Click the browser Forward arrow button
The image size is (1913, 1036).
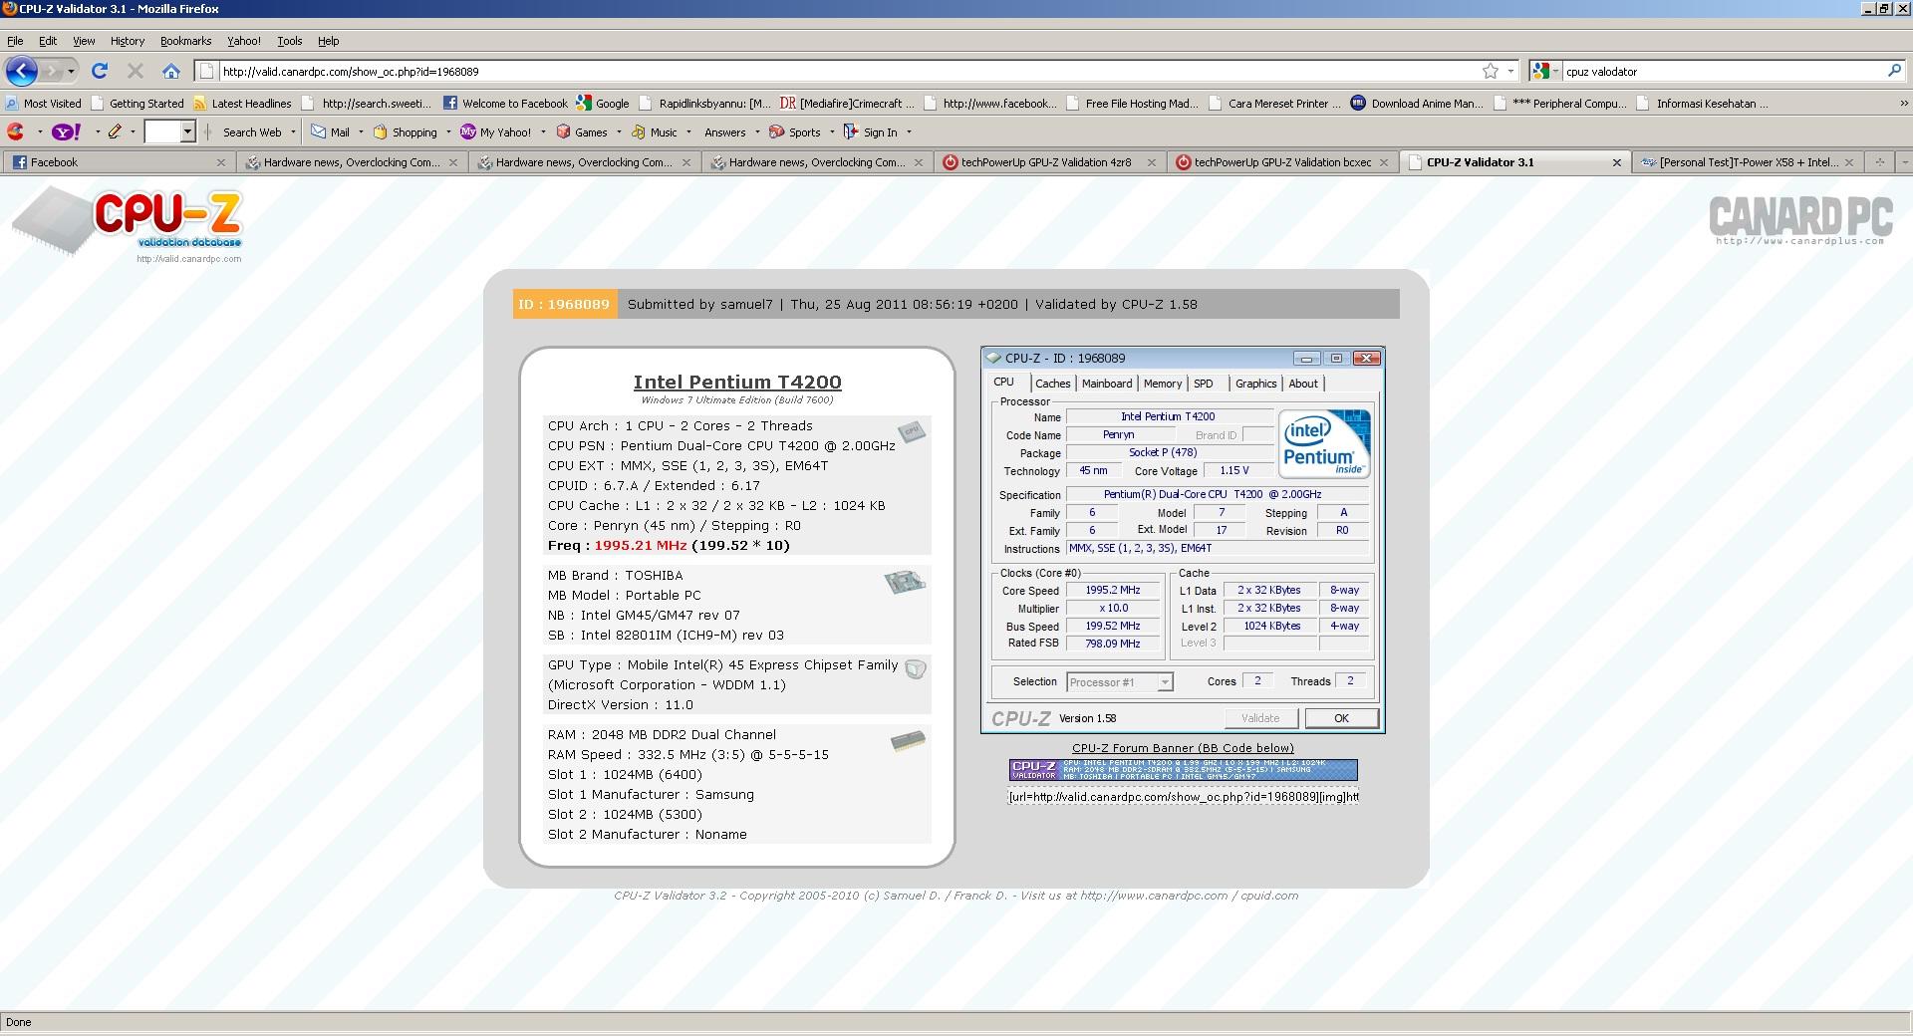point(52,71)
